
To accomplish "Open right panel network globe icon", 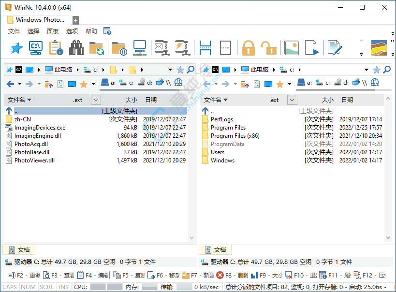I will pos(375,82).
